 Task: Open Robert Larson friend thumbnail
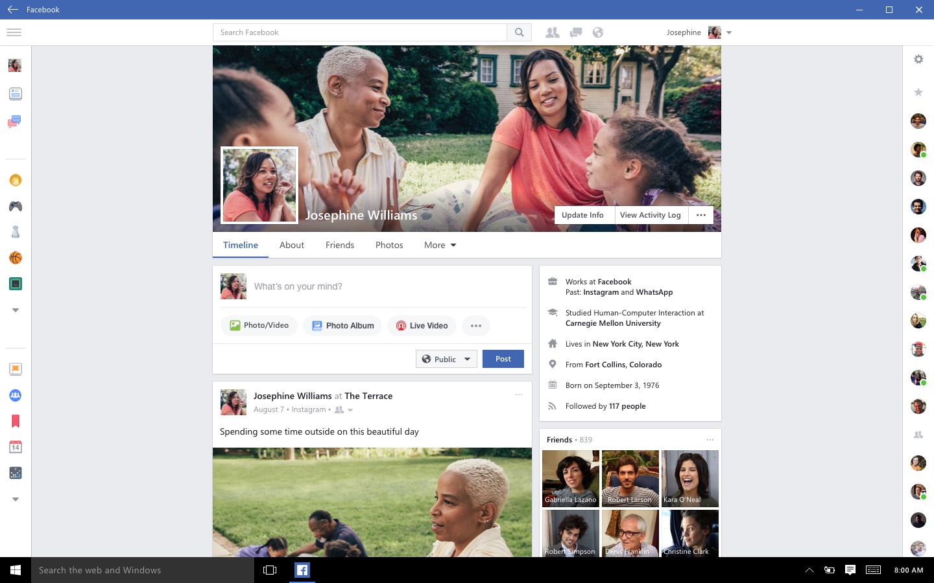pyautogui.click(x=630, y=478)
